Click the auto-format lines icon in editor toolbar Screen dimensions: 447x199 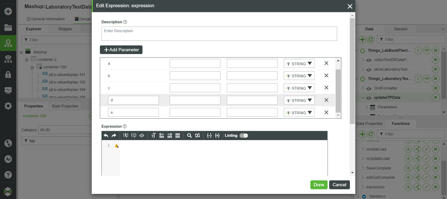tap(178, 136)
